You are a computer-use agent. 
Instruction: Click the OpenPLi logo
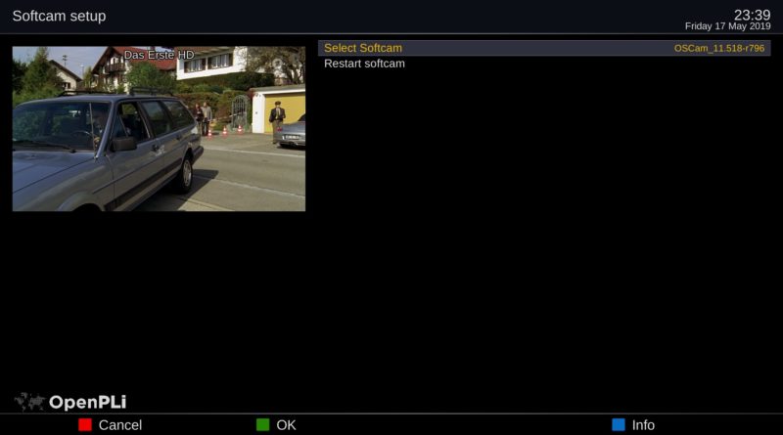(70, 402)
